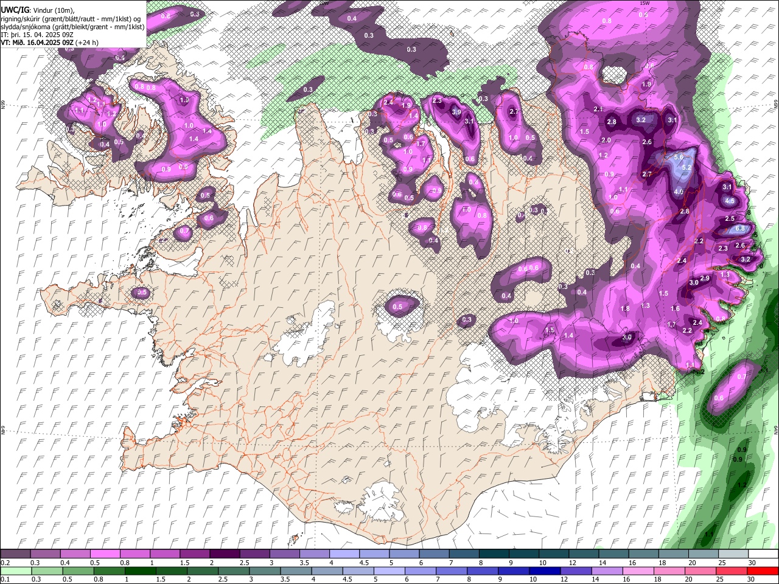The image size is (779, 584).
Task: Click the top-row swatch between 6 and 7
Action: 435,554
